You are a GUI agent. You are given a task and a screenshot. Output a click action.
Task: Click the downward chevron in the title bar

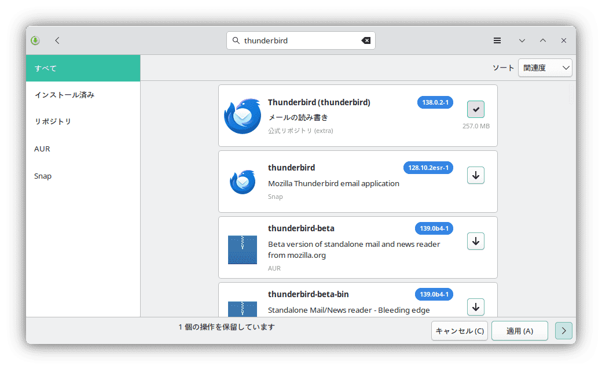[522, 40]
